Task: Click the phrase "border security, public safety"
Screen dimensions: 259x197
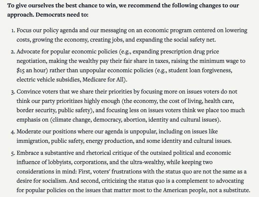Action: (x=53, y=110)
